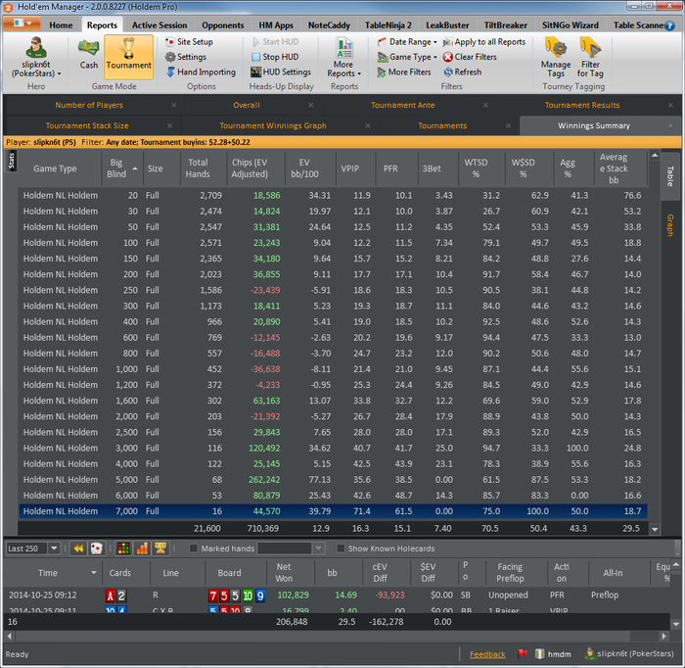Click Clear Filters
The width and height of the screenshot is (685, 668).
pos(470,57)
